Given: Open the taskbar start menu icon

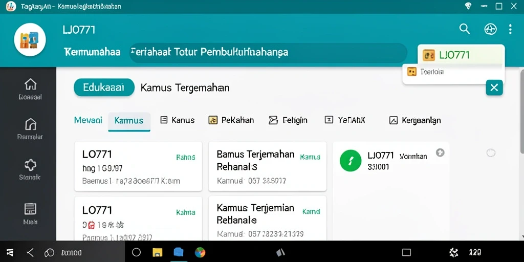Looking at the screenshot, I should (x=9, y=252).
